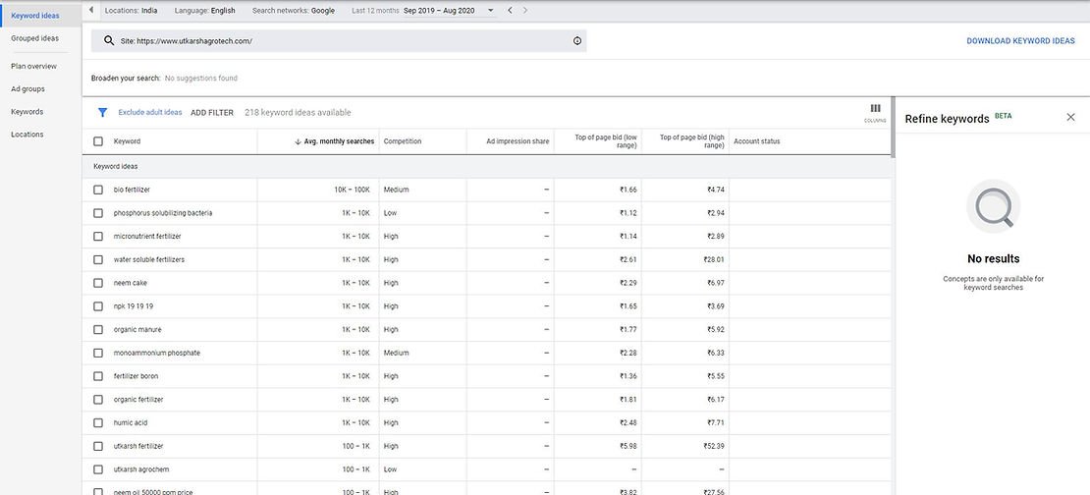
Task: Click the info icon in the search bar
Action: pyautogui.click(x=577, y=41)
